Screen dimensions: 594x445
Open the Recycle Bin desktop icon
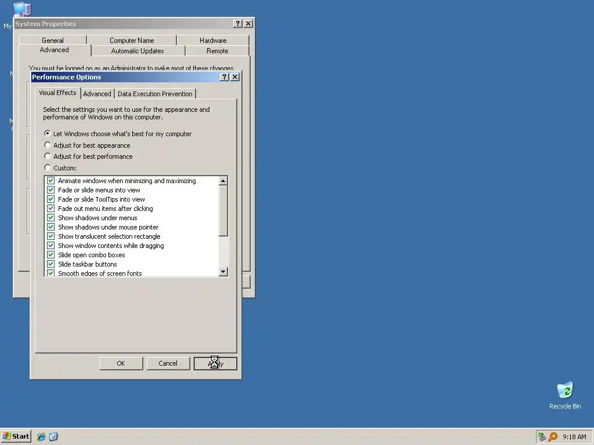click(565, 395)
